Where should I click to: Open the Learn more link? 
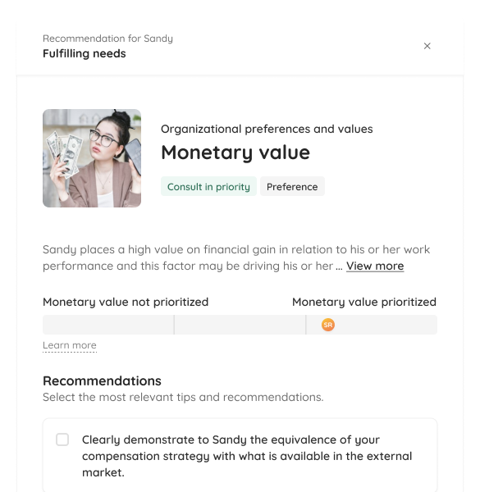[x=70, y=345]
